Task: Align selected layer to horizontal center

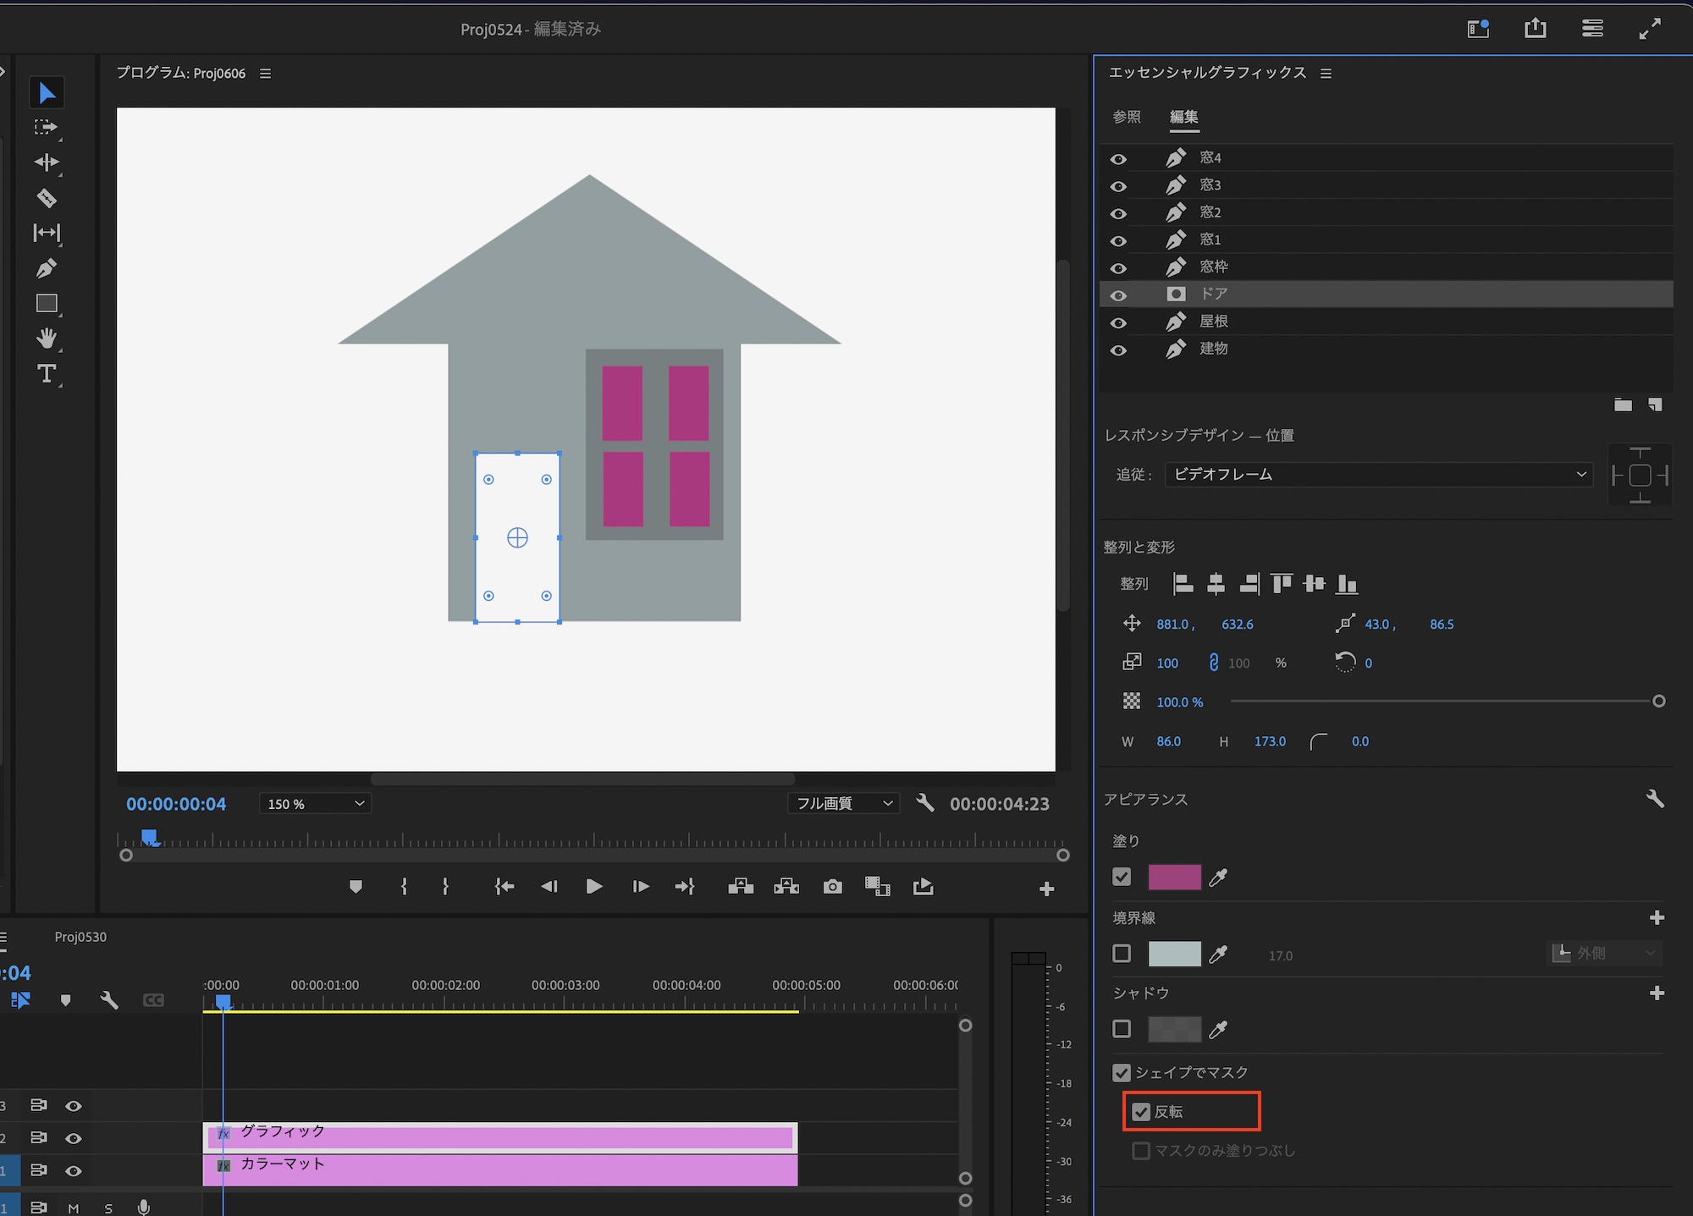Action: [x=1216, y=584]
